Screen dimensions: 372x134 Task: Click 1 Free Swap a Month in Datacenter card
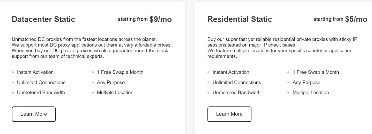tap(120, 72)
